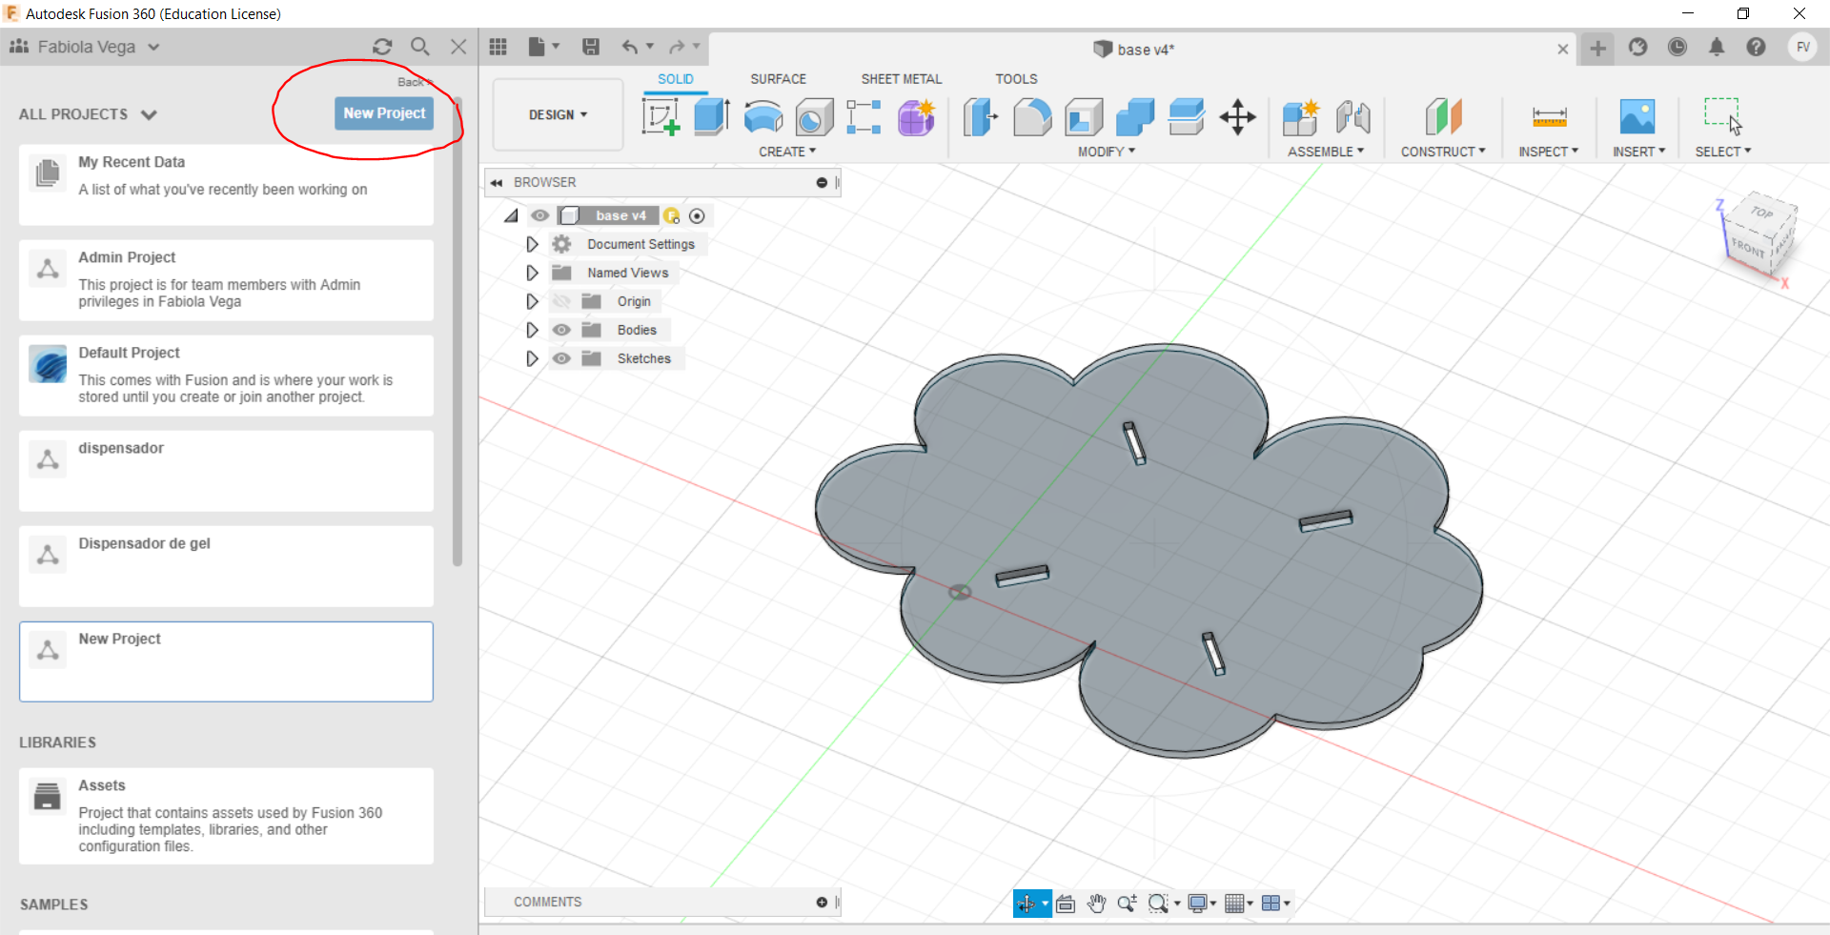Open the Measure tool under Inspect
The image size is (1830, 935).
(1549, 117)
